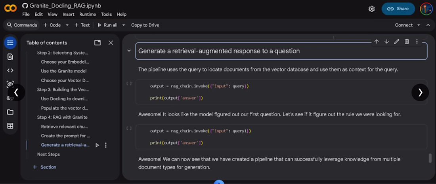This screenshot has width=436, height=184.
Task: Open the View menu
Action: coord(53,14)
